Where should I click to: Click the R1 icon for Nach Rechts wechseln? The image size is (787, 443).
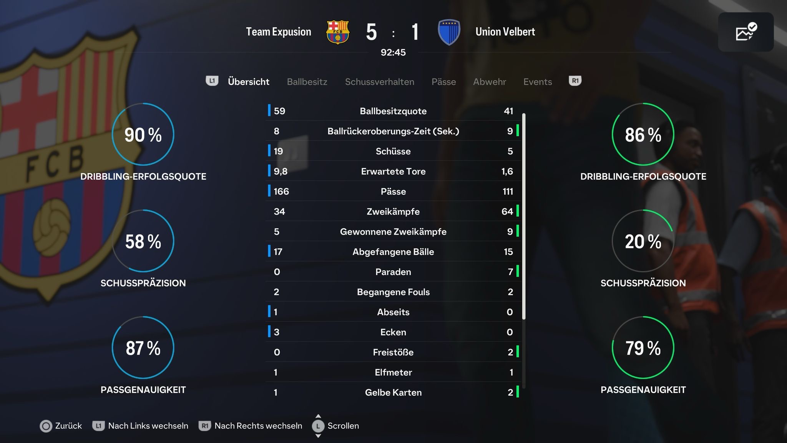pyautogui.click(x=204, y=426)
